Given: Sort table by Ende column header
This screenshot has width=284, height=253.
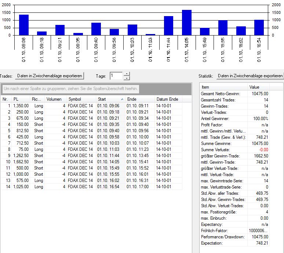Looking at the screenshot, I should click(x=140, y=99).
